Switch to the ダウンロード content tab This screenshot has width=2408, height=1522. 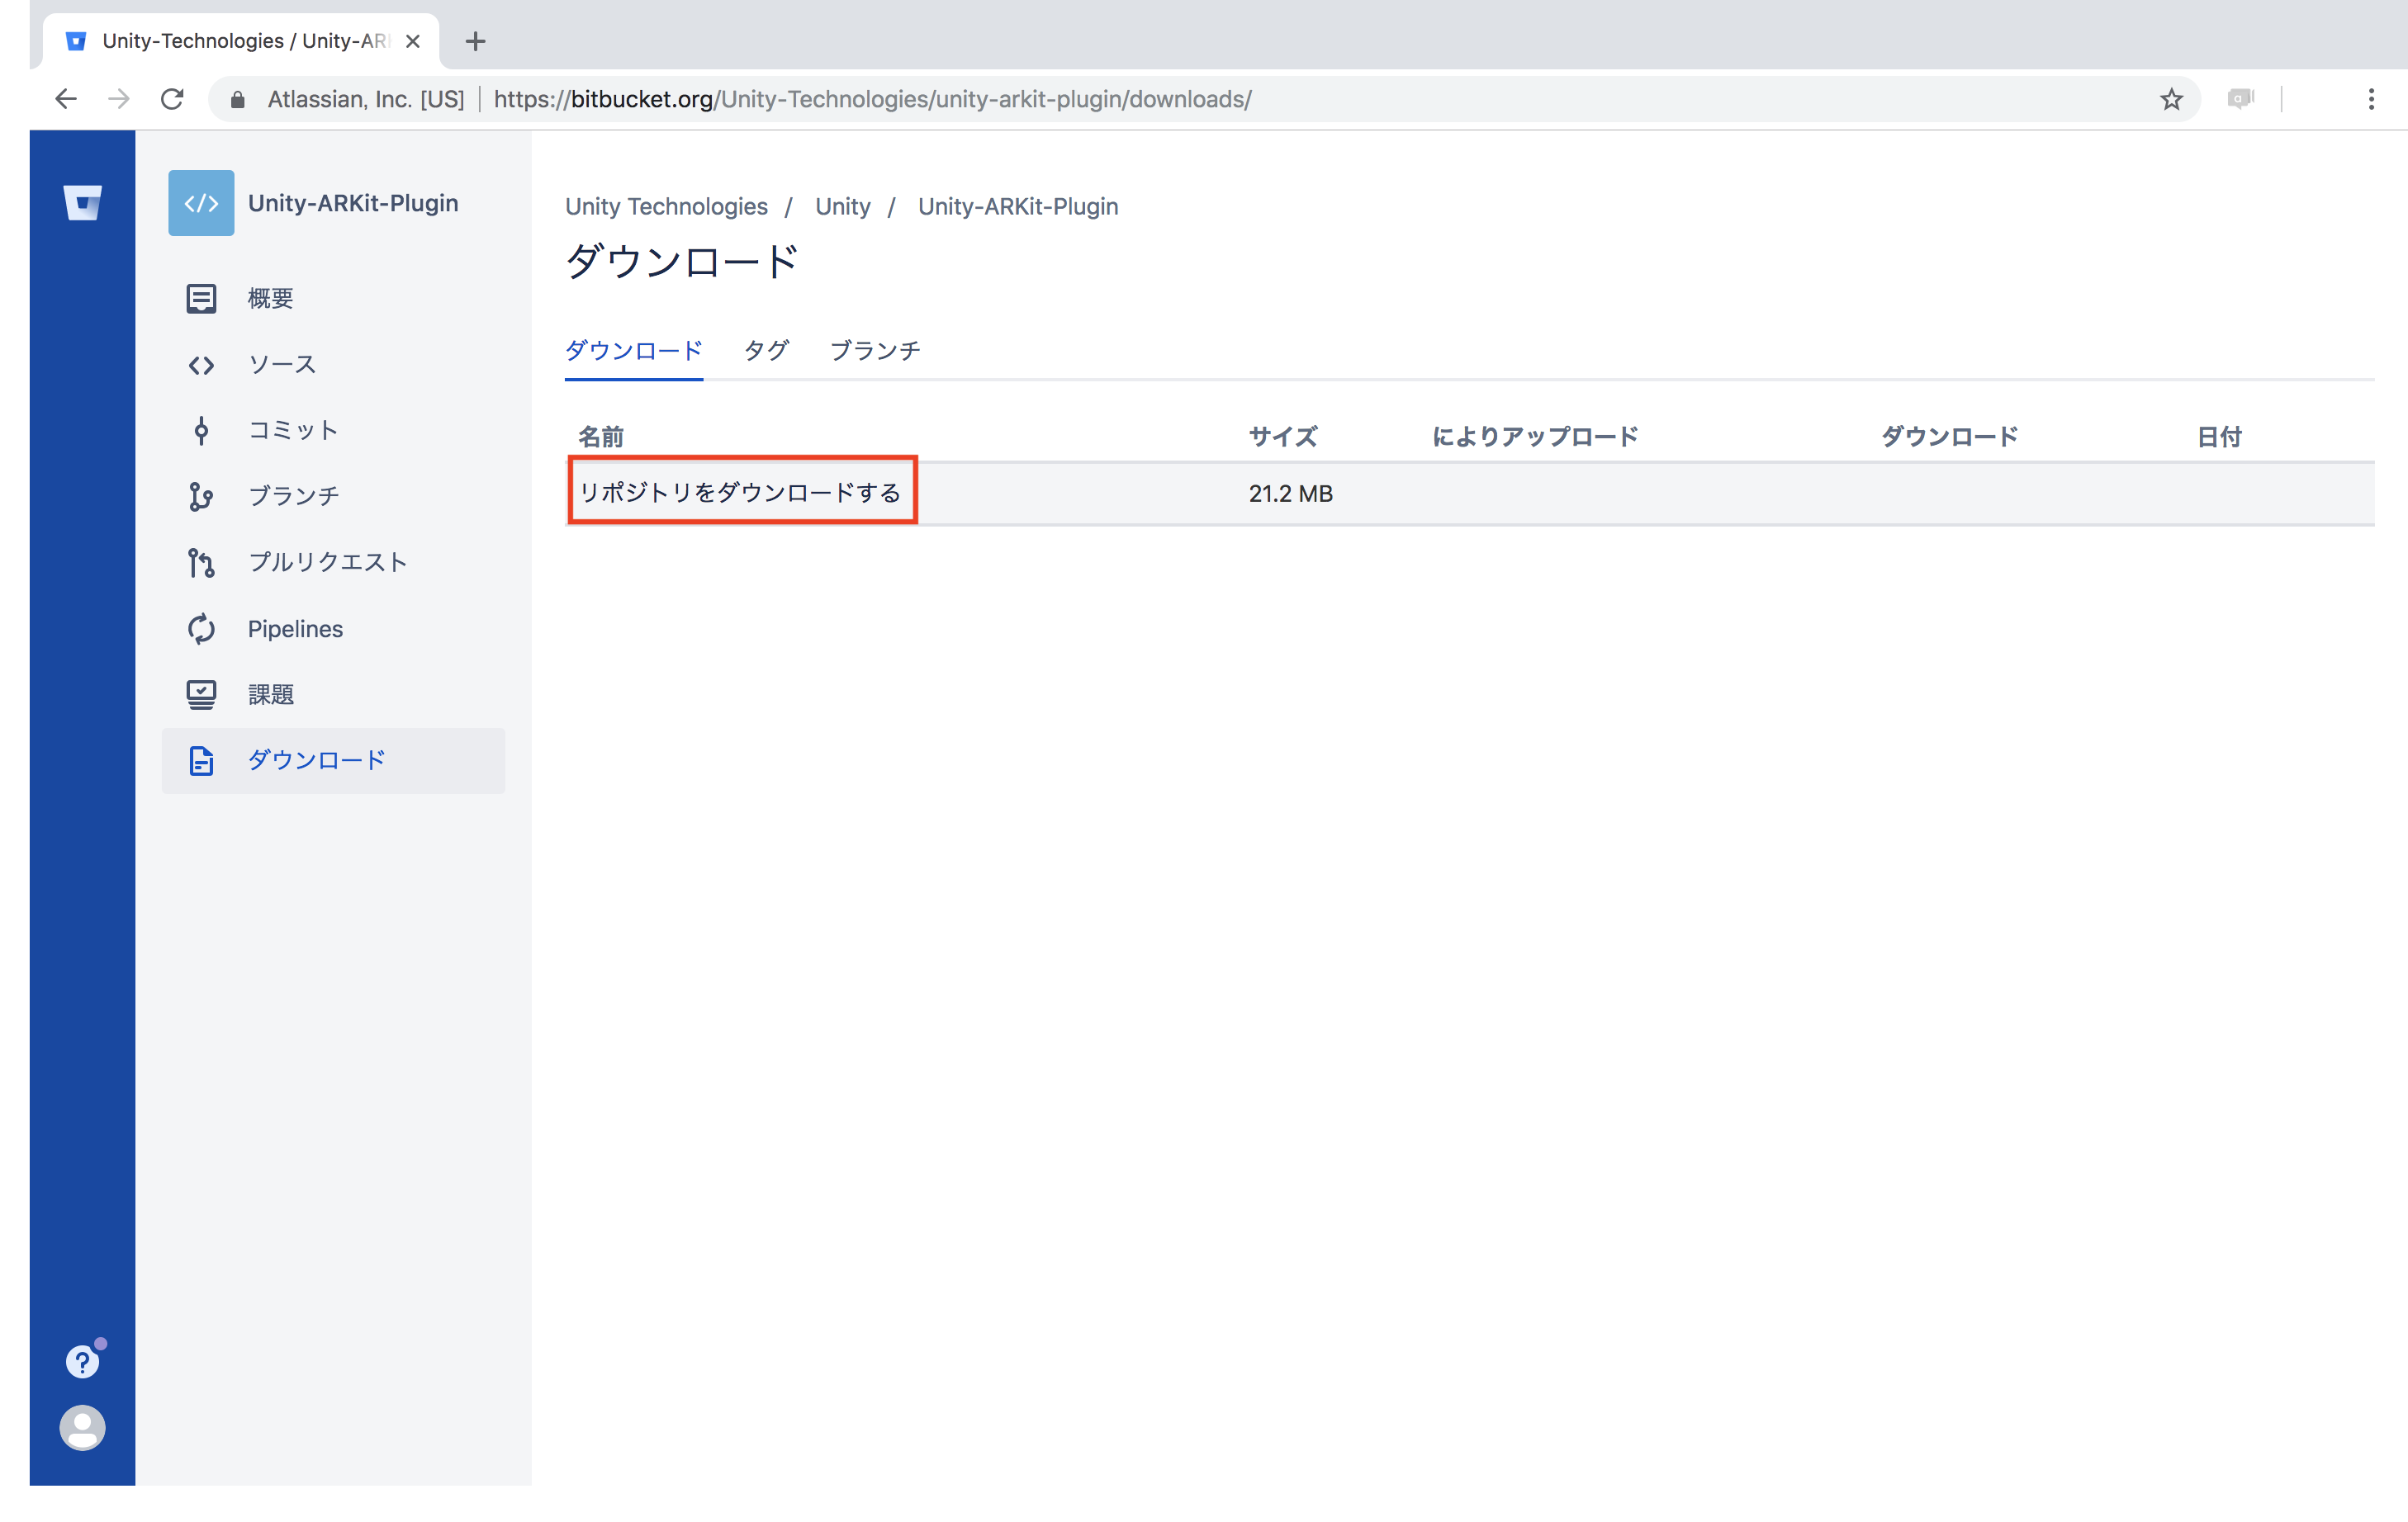[634, 351]
